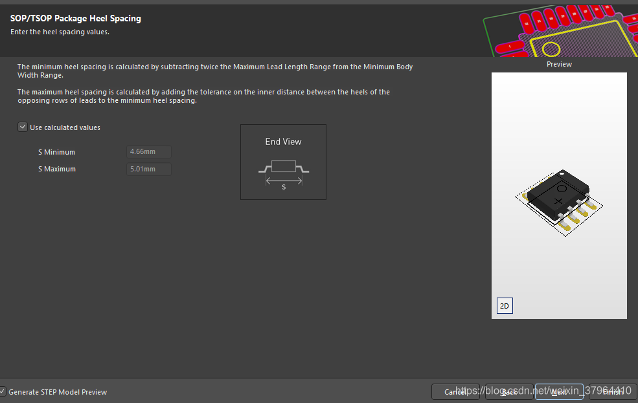Uncheck the Use calculated values checkbox
The width and height of the screenshot is (638, 403).
pyautogui.click(x=23, y=127)
